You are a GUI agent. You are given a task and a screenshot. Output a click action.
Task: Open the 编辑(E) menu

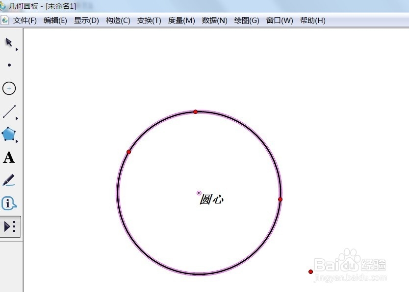pyautogui.click(x=55, y=21)
